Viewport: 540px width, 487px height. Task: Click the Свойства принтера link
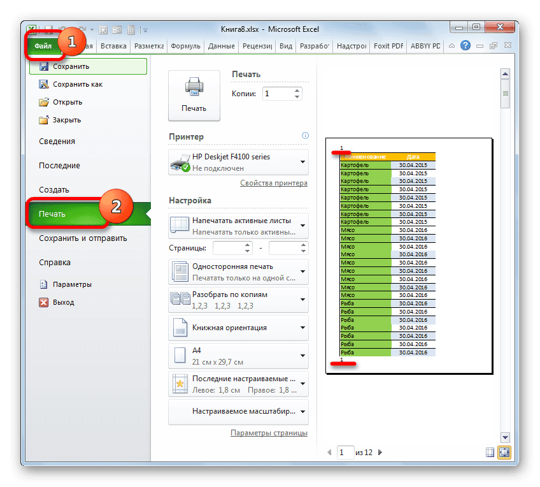[274, 183]
